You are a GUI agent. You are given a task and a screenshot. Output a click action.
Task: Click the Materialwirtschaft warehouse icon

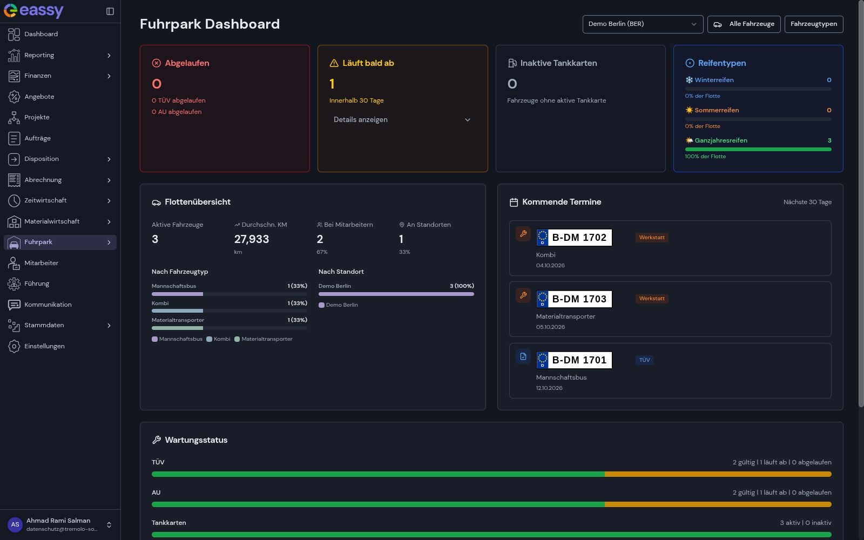tap(14, 221)
